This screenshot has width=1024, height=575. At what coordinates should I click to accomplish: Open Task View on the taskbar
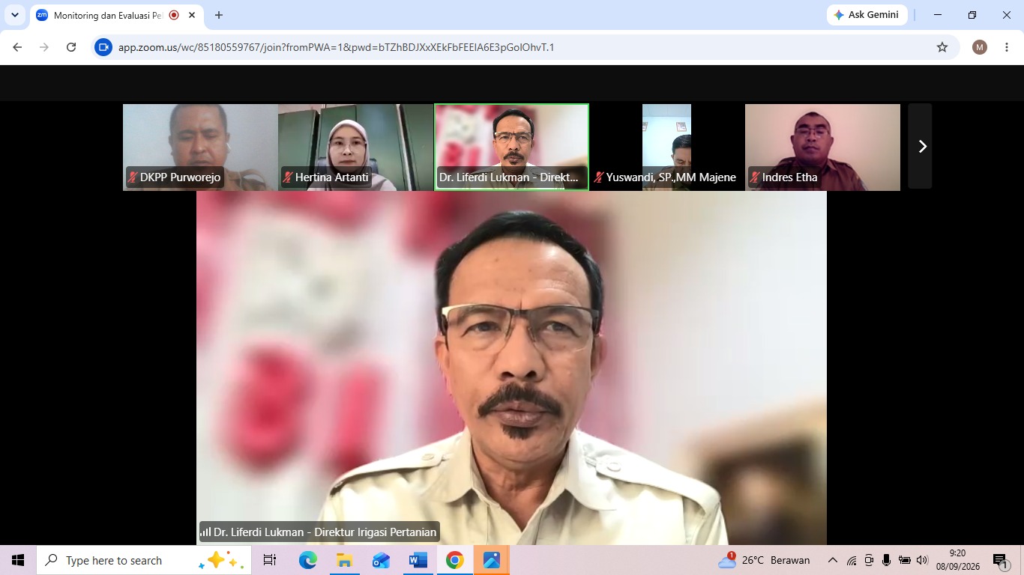click(270, 560)
